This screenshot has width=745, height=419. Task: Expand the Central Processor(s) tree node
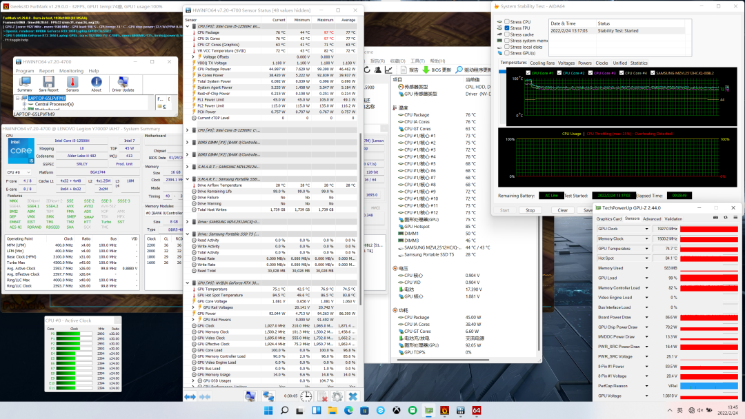point(23,103)
